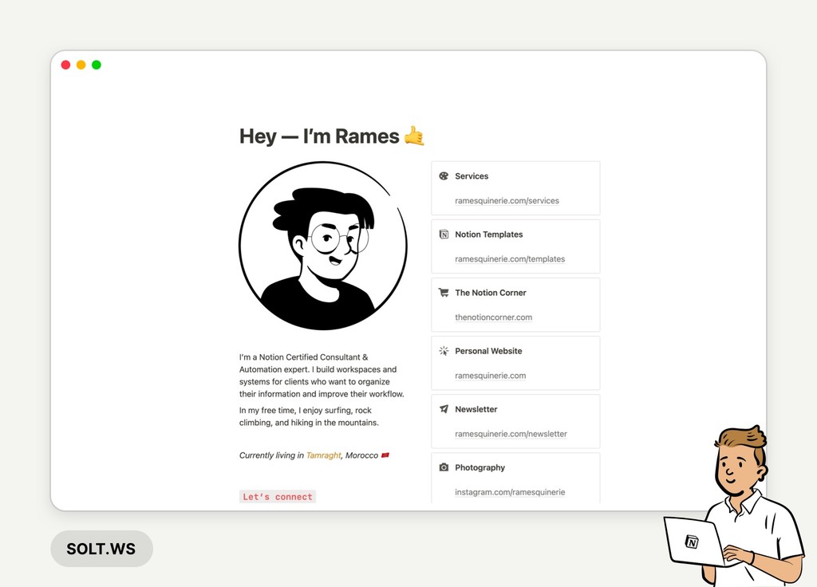Screen dimensions: 817x587
Task: Visit thenotioncorner.com from its card
Action: [x=493, y=317]
